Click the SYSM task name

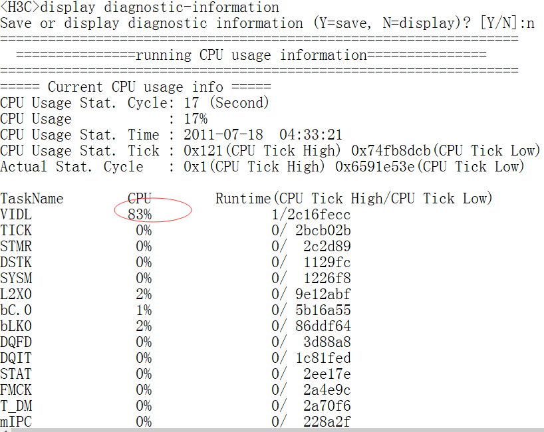pyautogui.click(x=16, y=278)
